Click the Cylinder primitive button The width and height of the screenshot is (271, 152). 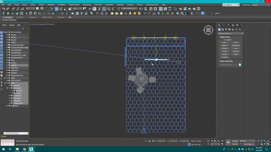(x=224, y=49)
